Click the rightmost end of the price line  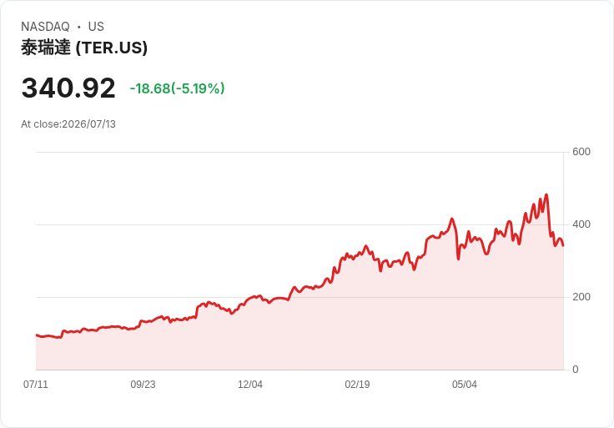[563, 245]
